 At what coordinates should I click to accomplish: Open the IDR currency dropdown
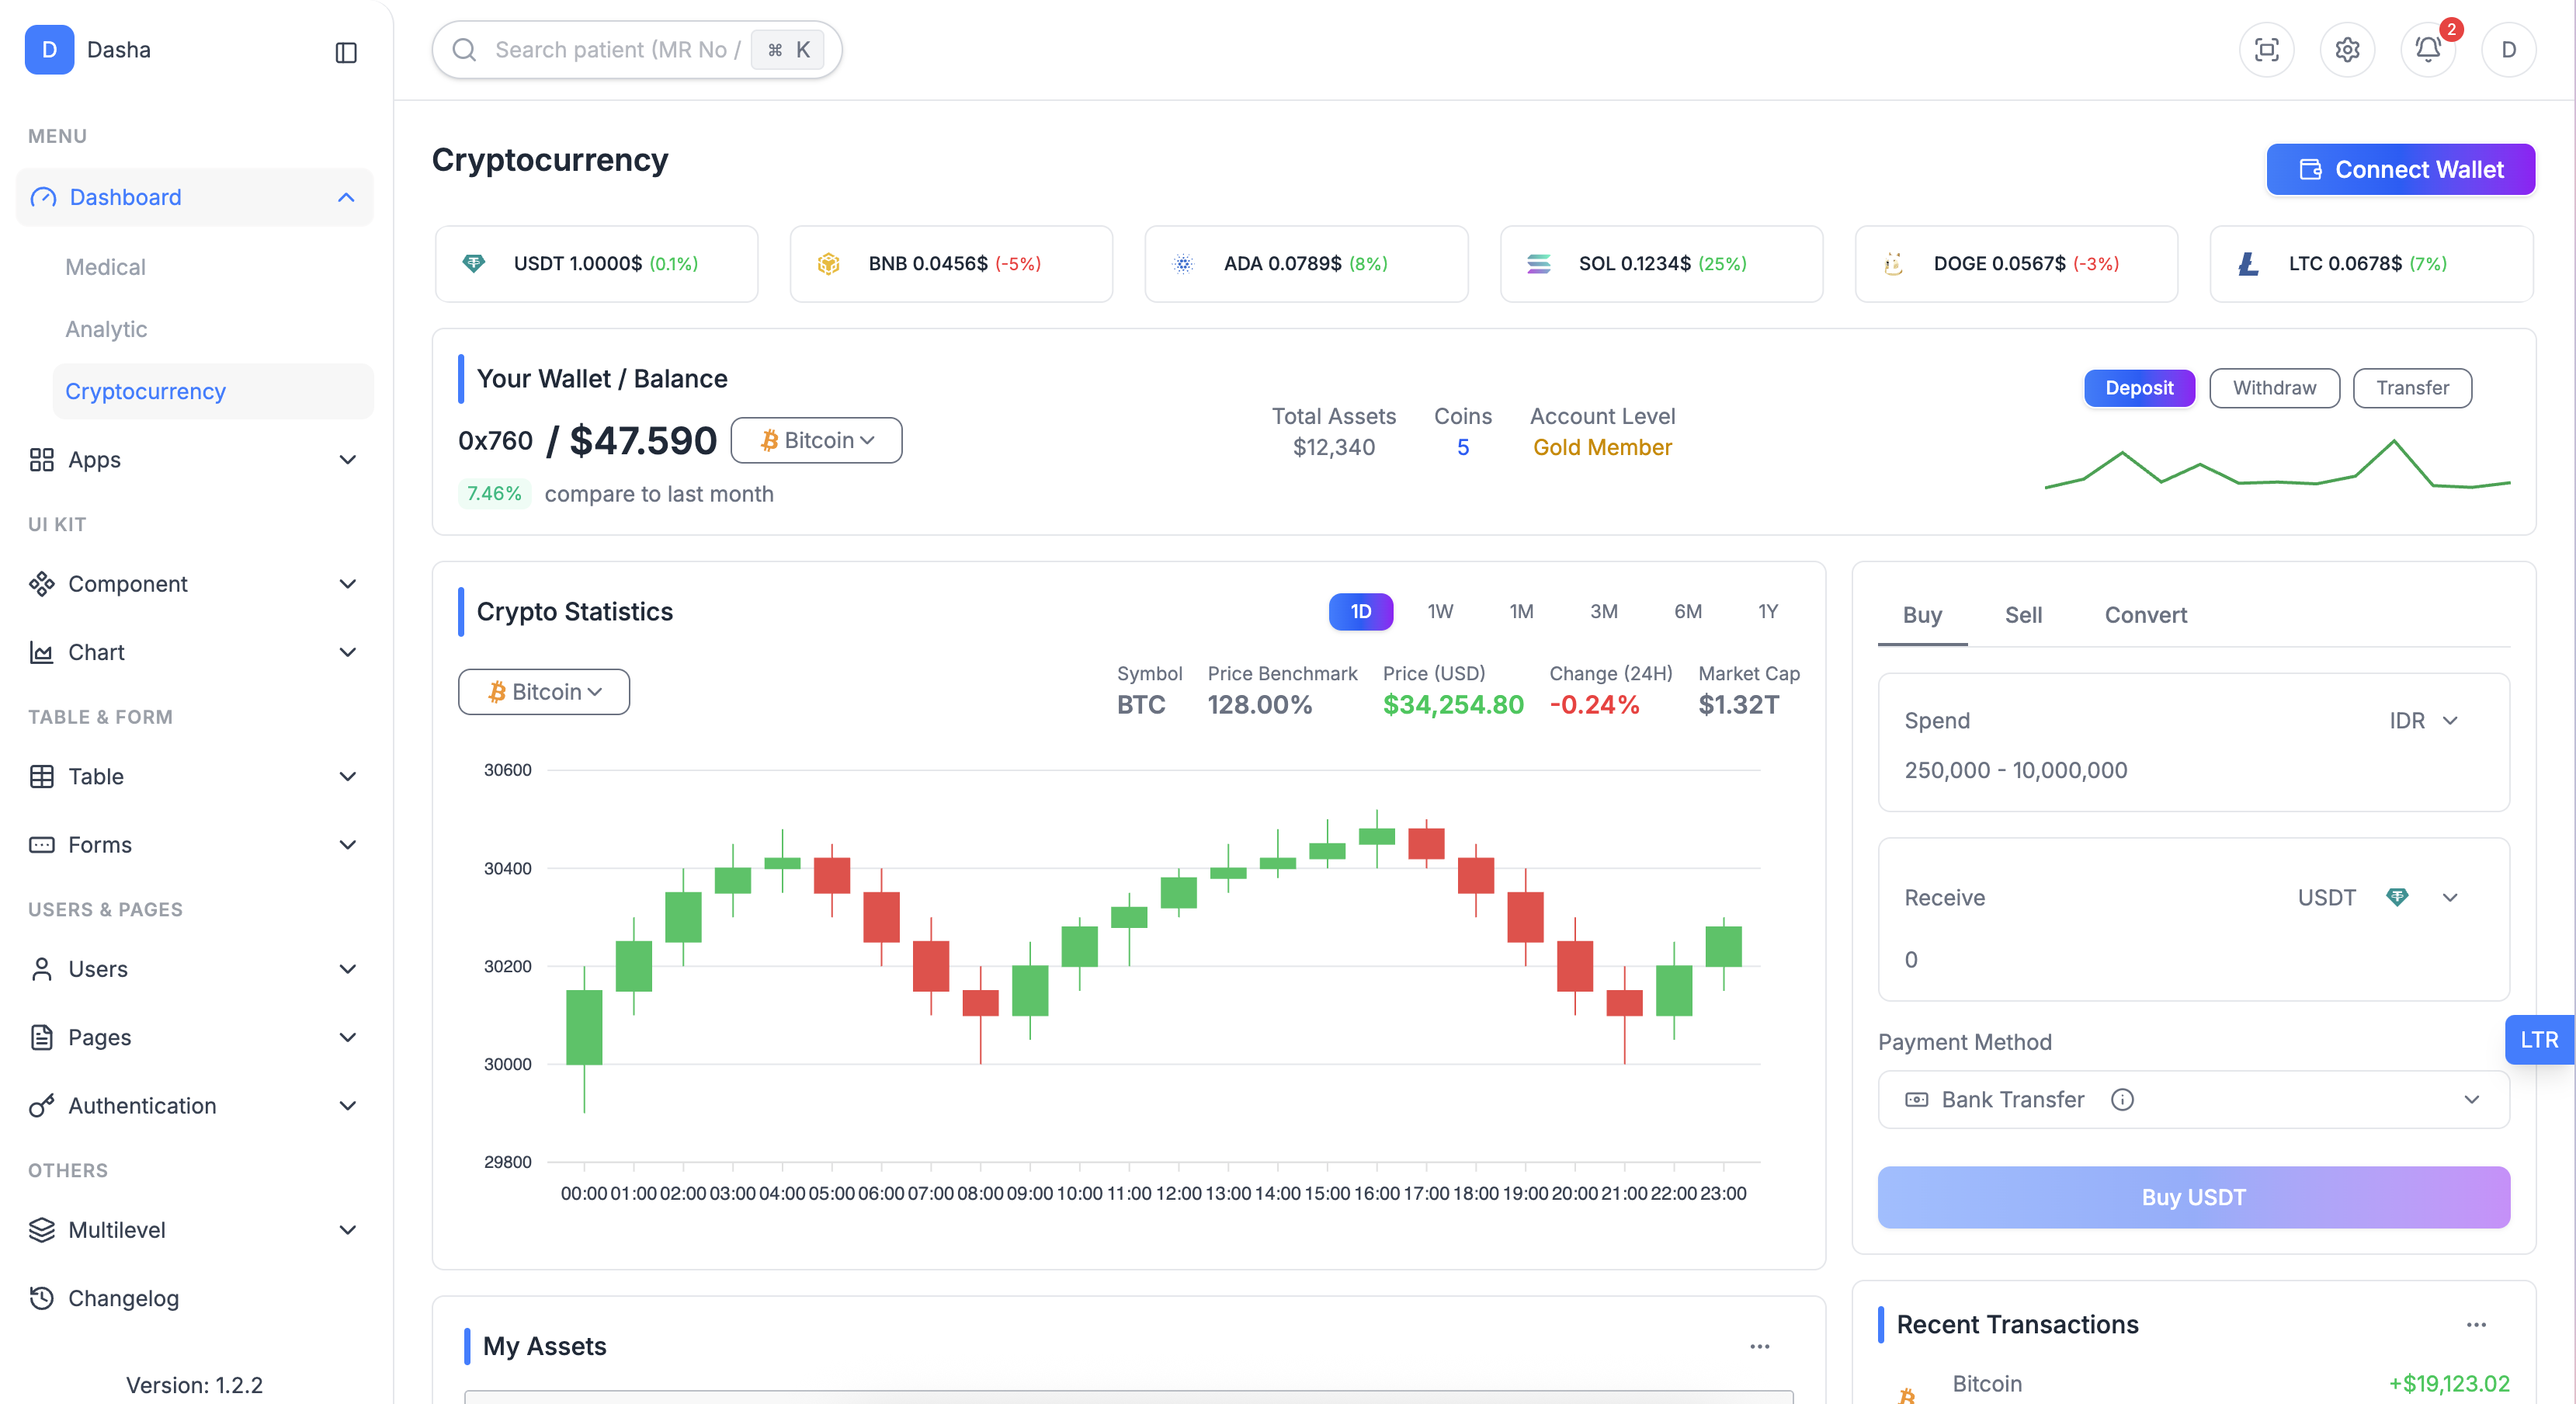coord(2423,721)
